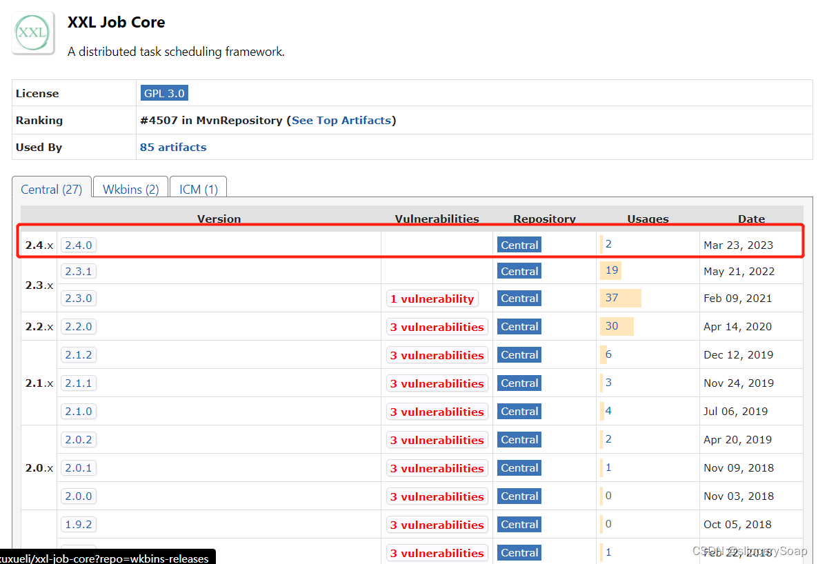Image resolution: width=818 pixels, height=564 pixels.
Task: Click the Central badge in the 2.2.0 row
Action: click(x=519, y=327)
